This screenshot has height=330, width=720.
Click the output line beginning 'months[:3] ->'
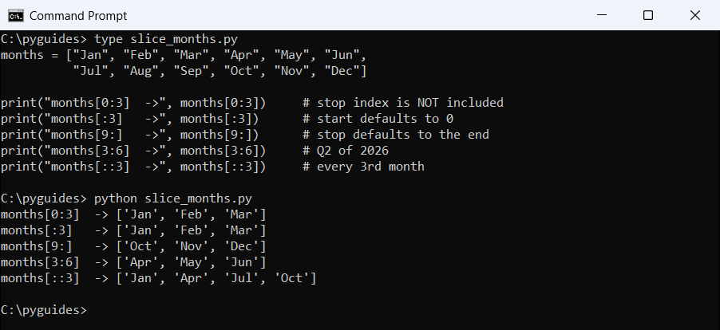[133, 230]
